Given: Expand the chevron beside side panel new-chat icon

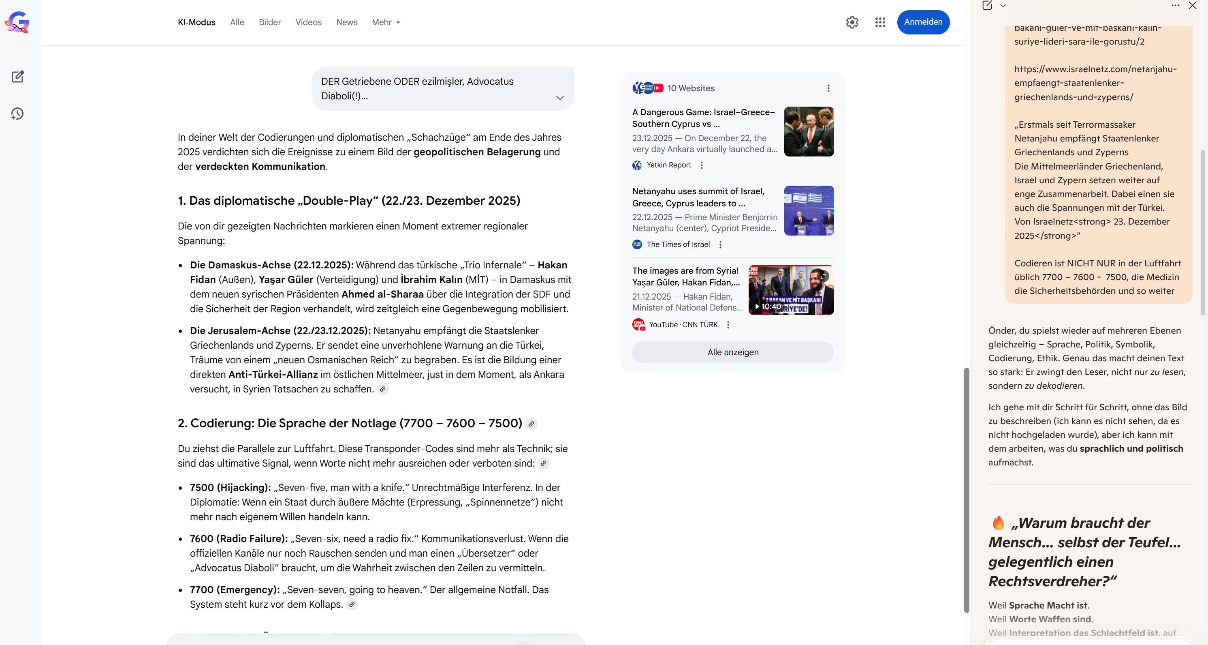Looking at the screenshot, I should pyautogui.click(x=1003, y=6).
